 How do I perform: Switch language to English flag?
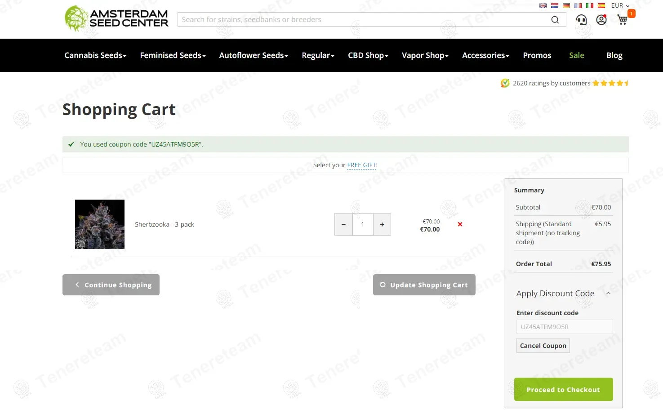pyautogui.click(x=543, y=6)
